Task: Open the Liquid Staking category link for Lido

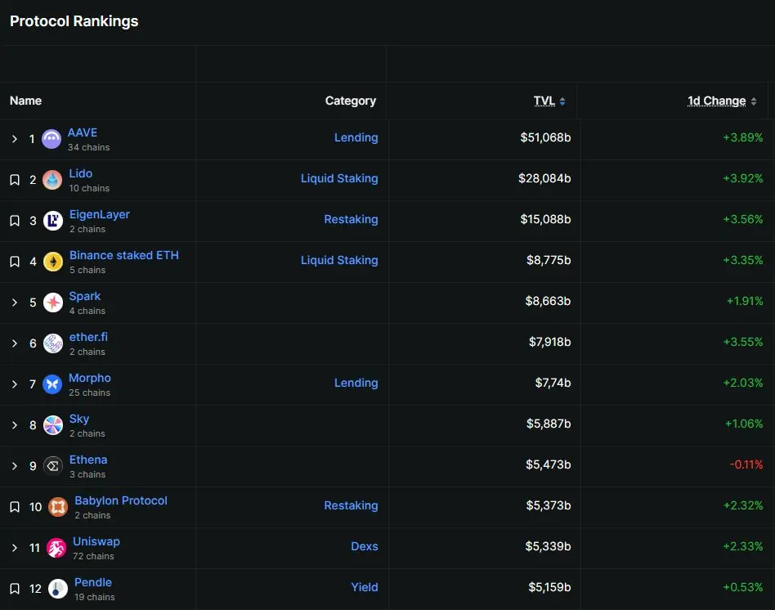Action: point(339,178)
